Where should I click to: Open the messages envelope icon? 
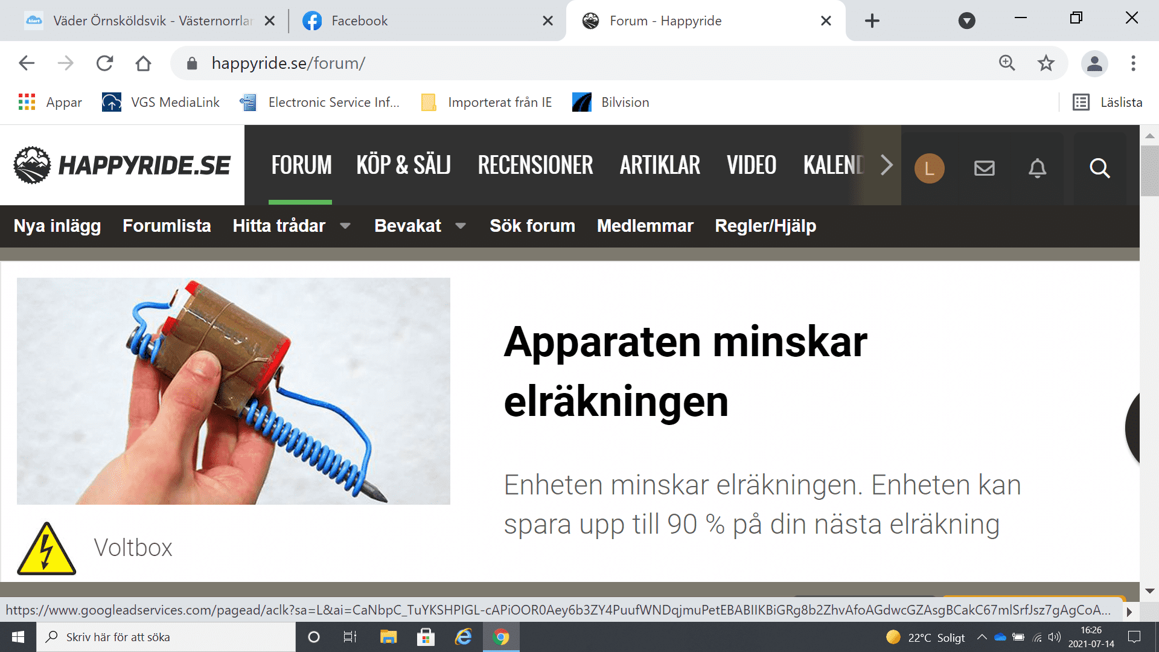coord(984,168)
